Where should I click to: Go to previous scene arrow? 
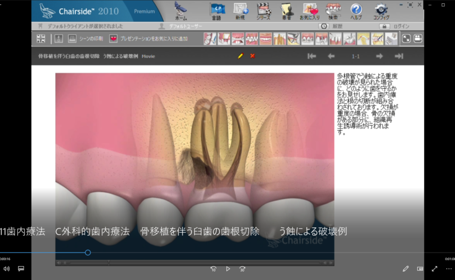tap(331, 56)
